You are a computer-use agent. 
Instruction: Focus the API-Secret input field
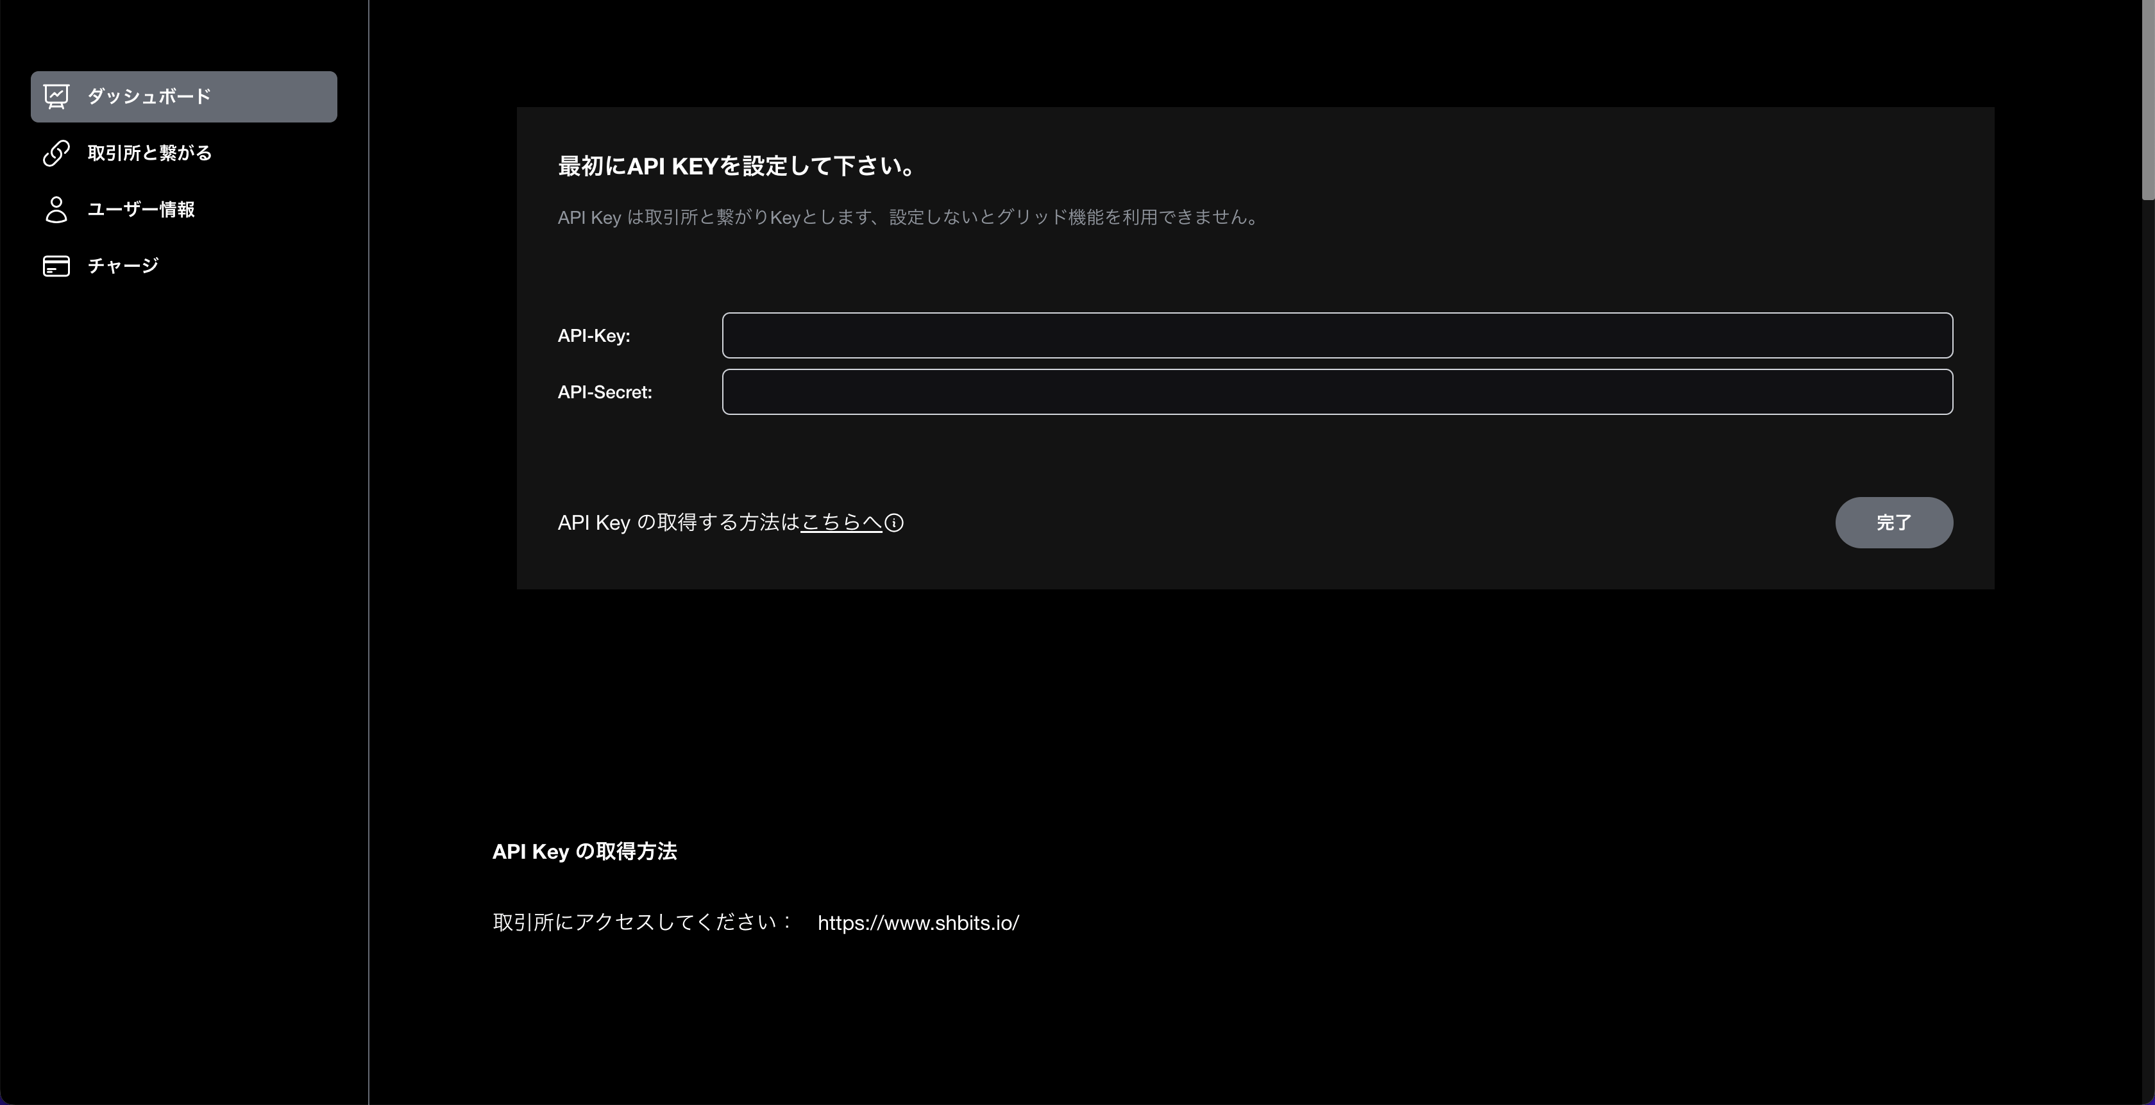pyautogui.click(x=1338, y=391)
